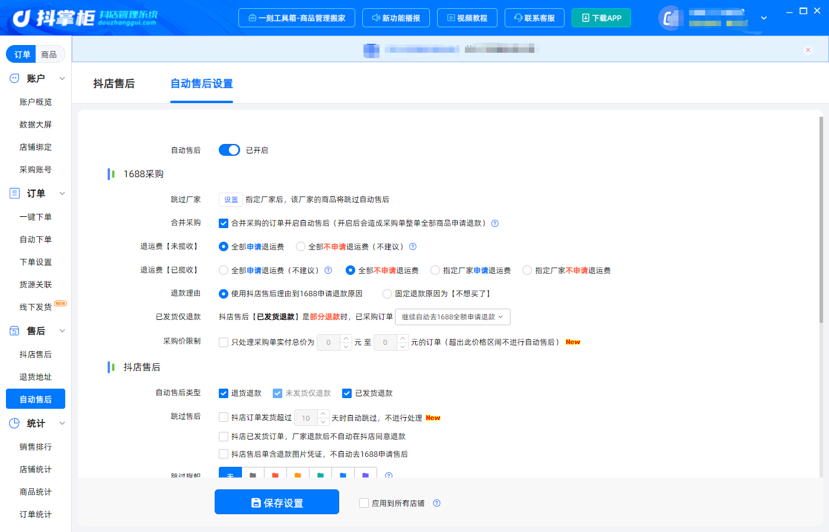The image size is (829, 532).
Task: Click the user avatar in the header
Action: [x=670, y=18]
